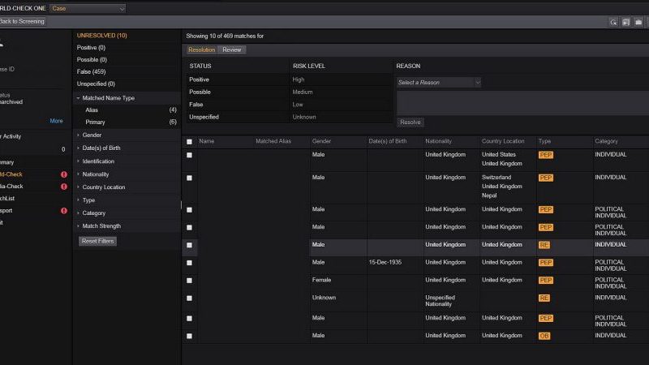This screenshot has width=649, height=365.
Task: Click the More link in the case panel
Action: pyautogui.click(x=56, y=121)
